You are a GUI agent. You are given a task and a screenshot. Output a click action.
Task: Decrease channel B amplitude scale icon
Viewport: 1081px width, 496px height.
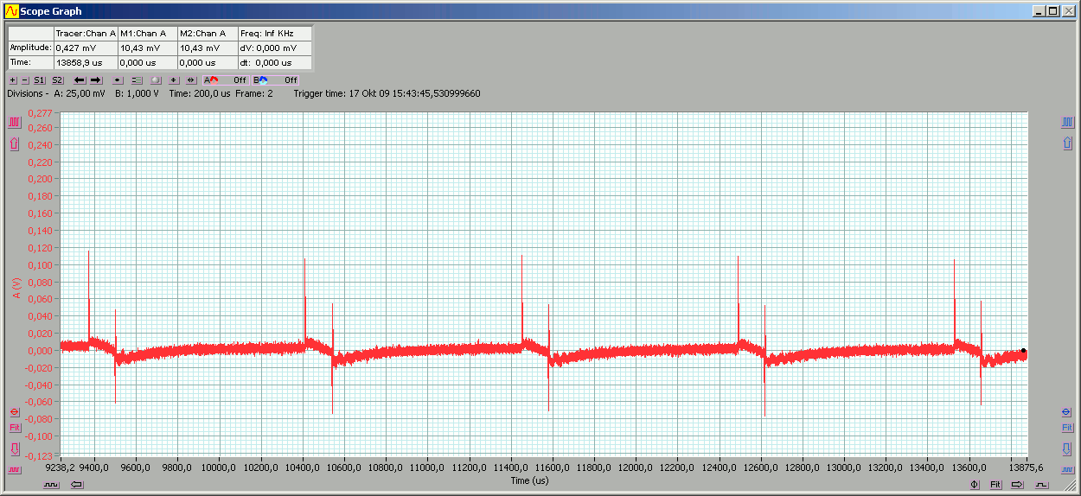tap(1067, 468)
